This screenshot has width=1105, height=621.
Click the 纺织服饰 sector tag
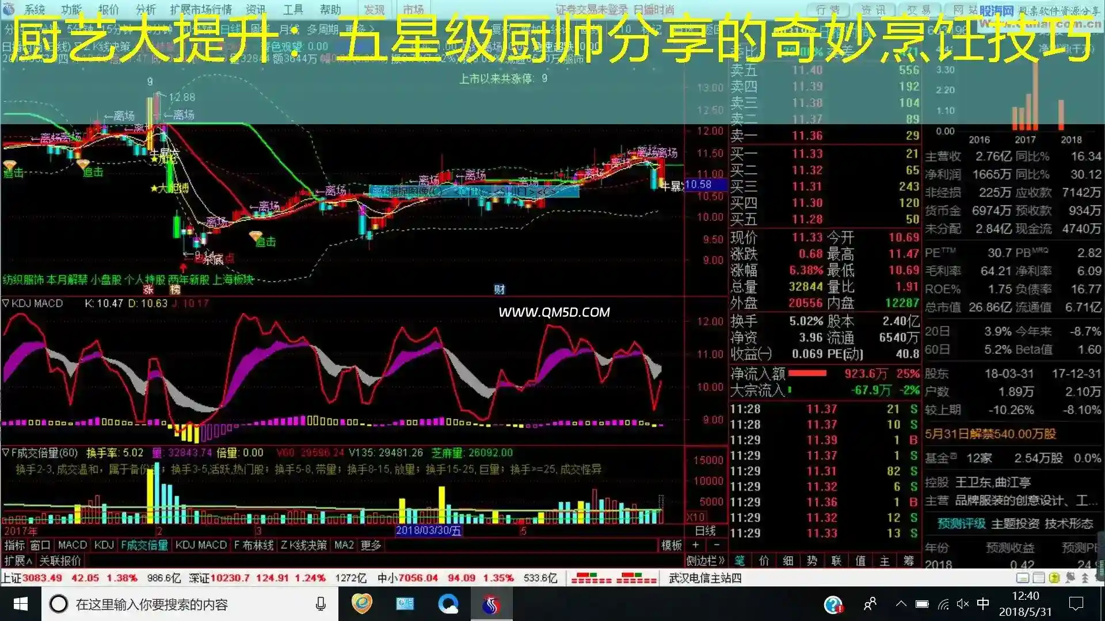(23, 279)
